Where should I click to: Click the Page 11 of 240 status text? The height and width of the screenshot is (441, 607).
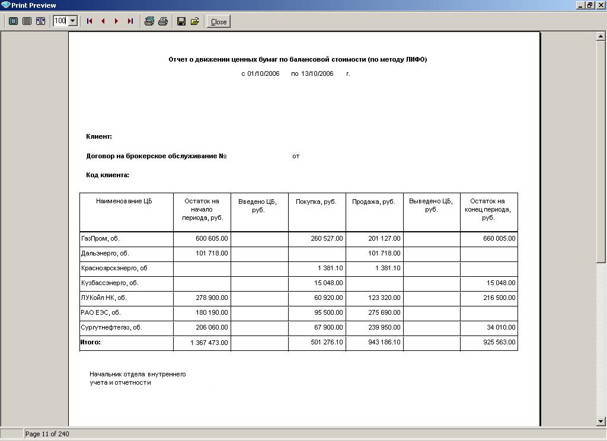47,434
